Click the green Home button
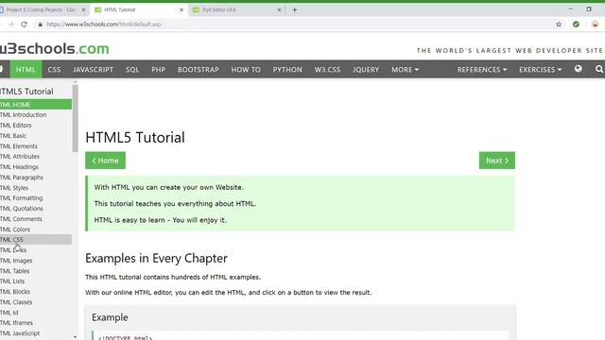The height and width of the screenshot is (340, 605). click(x=105, y=161)
